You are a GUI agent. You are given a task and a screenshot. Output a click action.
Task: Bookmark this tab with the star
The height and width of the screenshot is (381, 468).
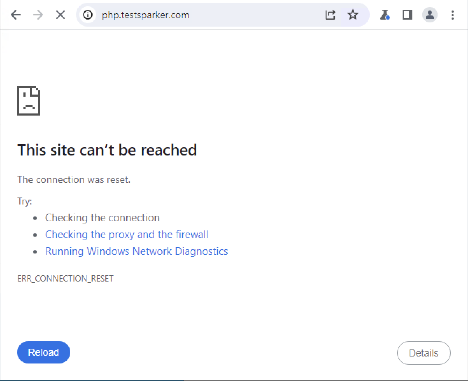click(353, 15)
